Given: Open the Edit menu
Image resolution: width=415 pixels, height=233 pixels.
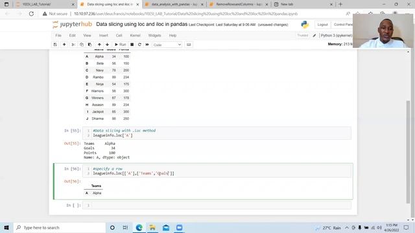Looking at the screenshot, I should [72, 36].
